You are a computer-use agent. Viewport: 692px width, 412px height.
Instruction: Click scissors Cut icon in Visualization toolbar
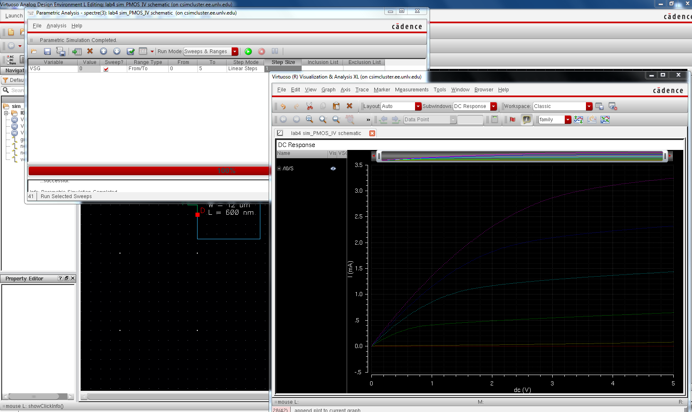tap(309, 106)
